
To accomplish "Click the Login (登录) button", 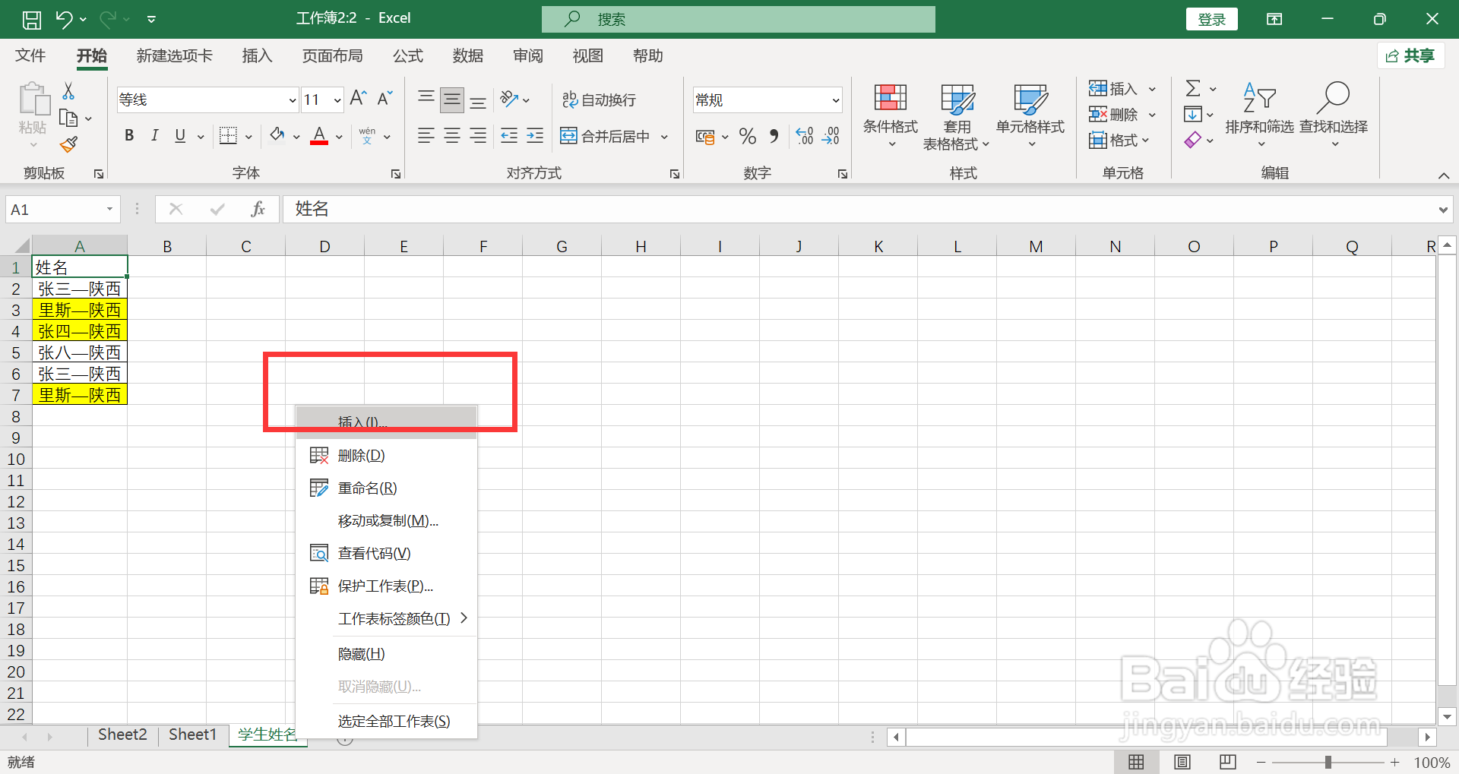I will coord(1211,20).
